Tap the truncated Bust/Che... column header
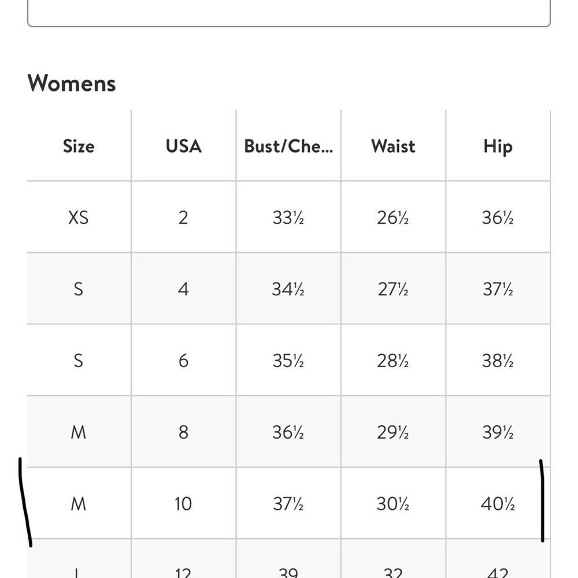 tap(288, 146)
